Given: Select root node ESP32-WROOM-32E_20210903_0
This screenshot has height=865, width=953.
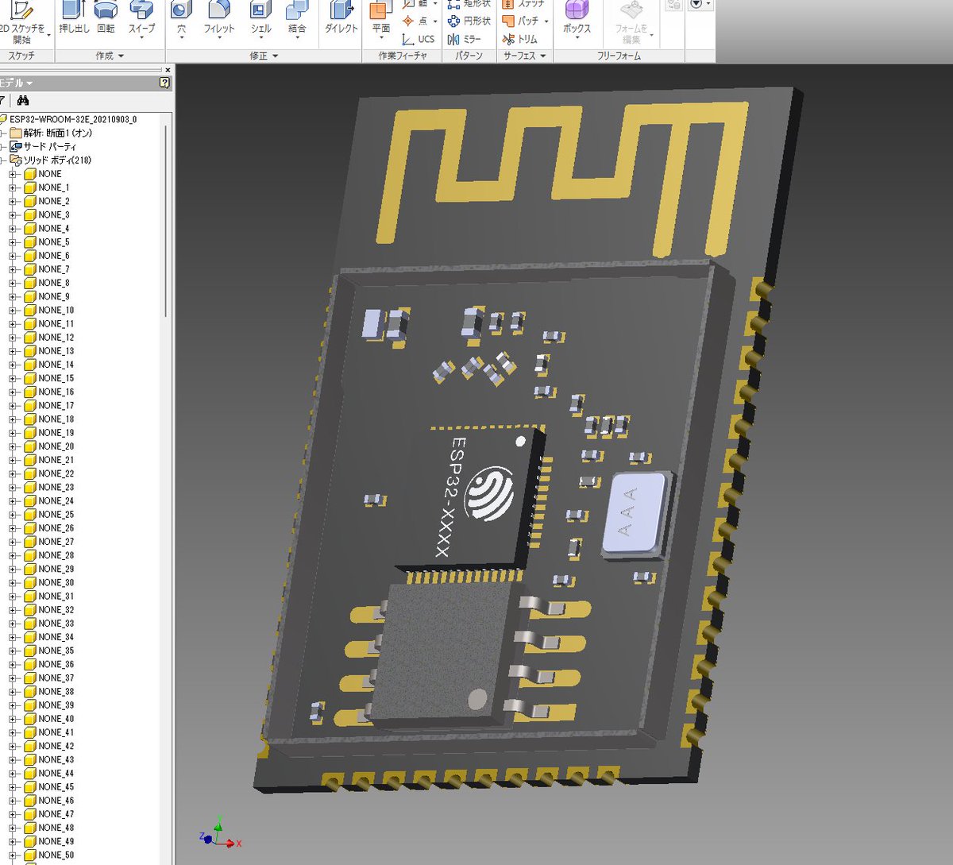Looking at the screenshot, I should [72, 119].
